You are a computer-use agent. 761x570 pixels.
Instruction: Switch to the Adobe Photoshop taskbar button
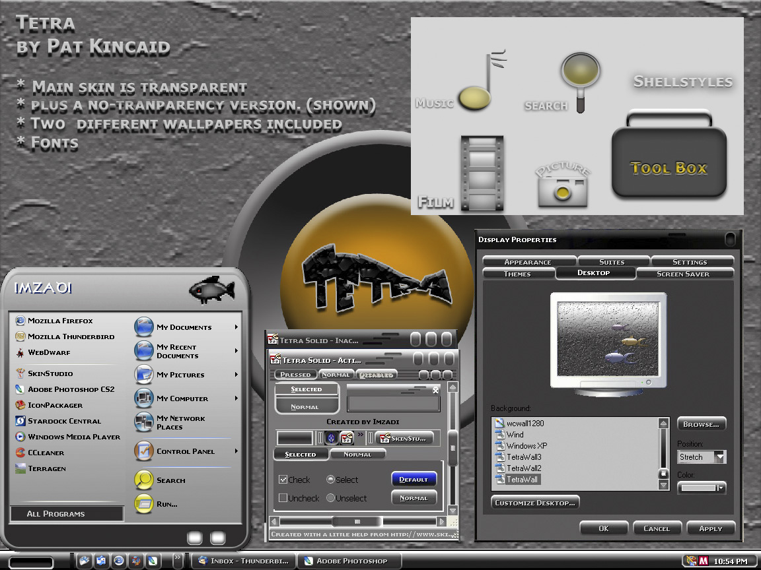point(349,561)
